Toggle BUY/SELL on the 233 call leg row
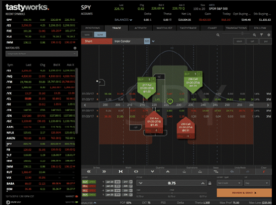276x205 pixels. click(89, 190)
